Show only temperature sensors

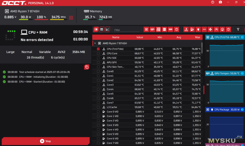186,29
